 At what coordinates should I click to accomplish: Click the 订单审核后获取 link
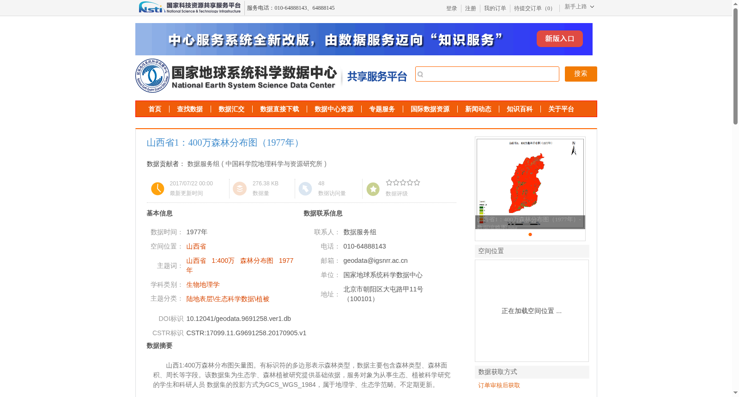click(499, 385)
